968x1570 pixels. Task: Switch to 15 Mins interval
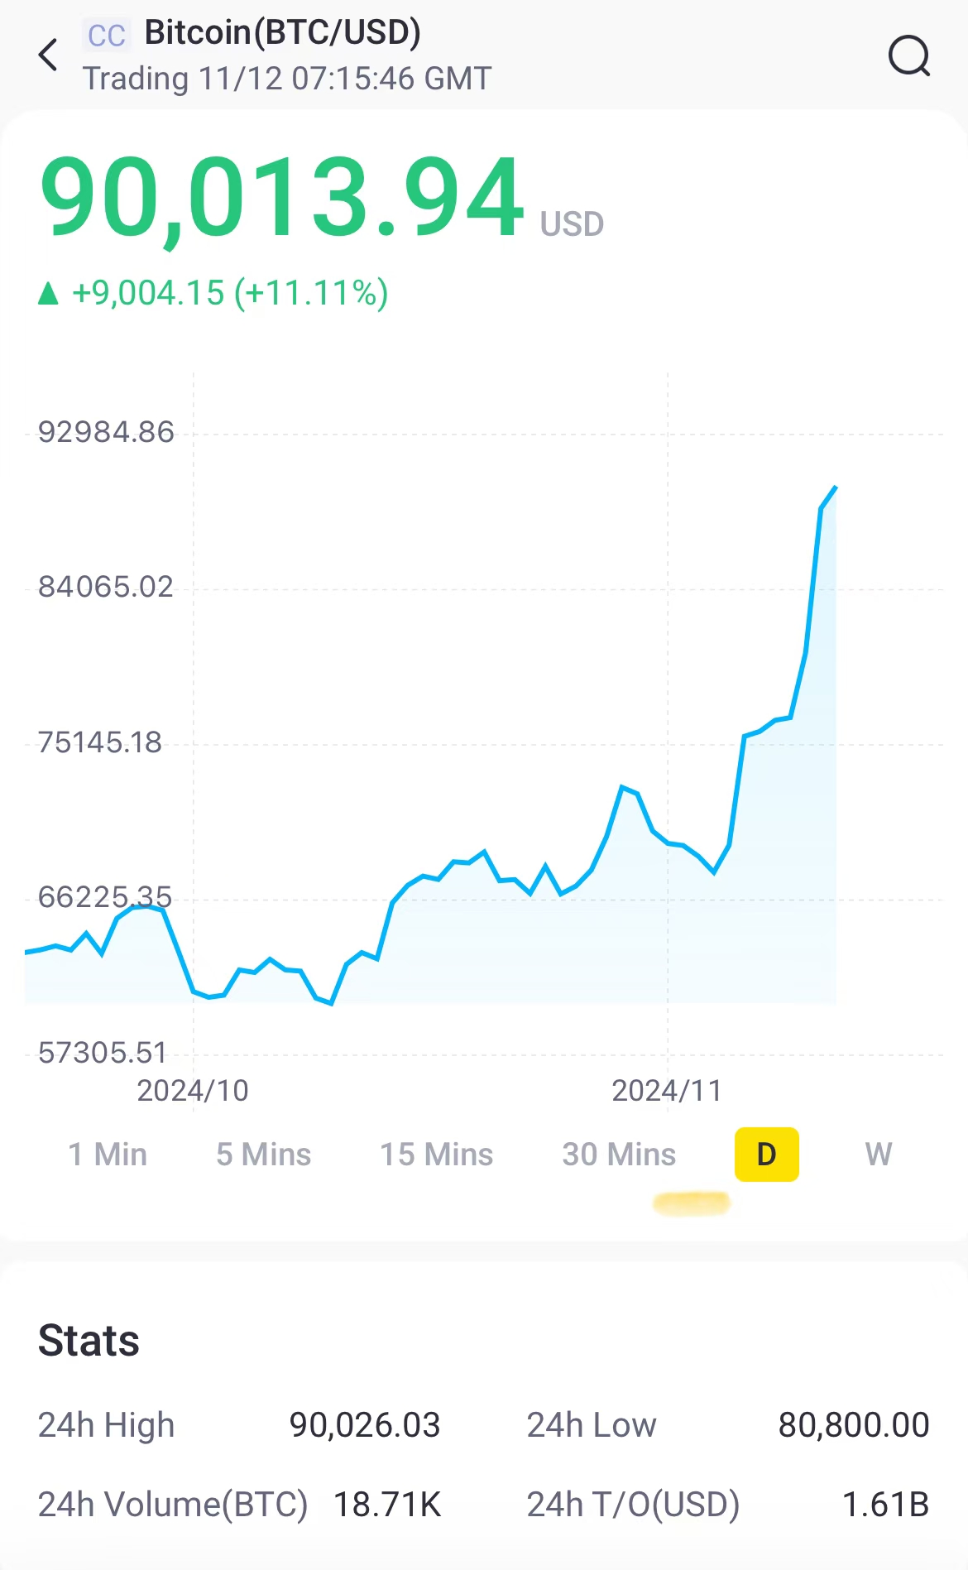pos(436,1154)
